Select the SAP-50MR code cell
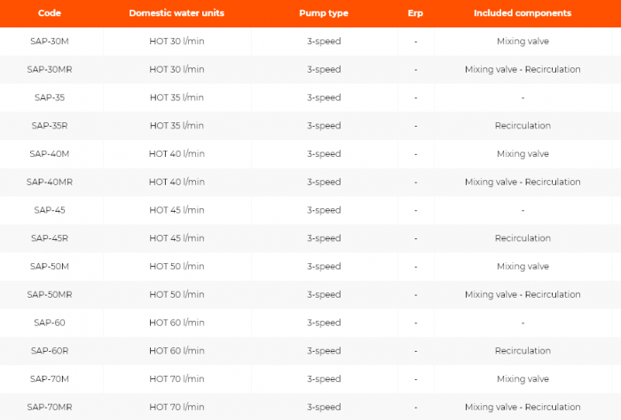 (50, 294)
